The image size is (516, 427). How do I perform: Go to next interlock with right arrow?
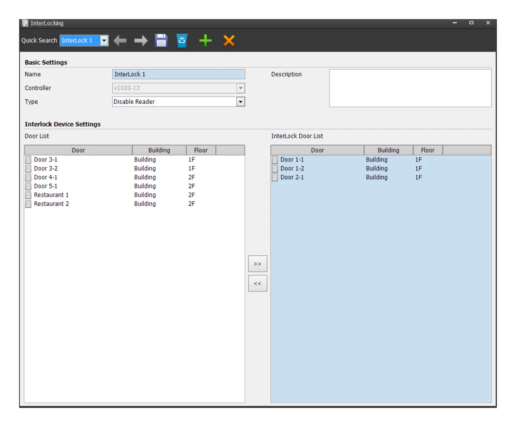tap(141, 41)
